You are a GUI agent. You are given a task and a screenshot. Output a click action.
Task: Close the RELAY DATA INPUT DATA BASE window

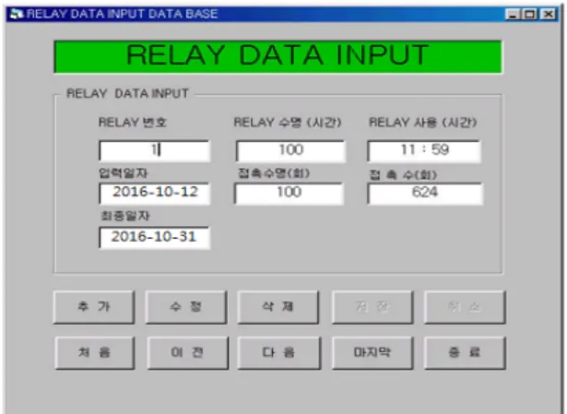pos(549,15)
